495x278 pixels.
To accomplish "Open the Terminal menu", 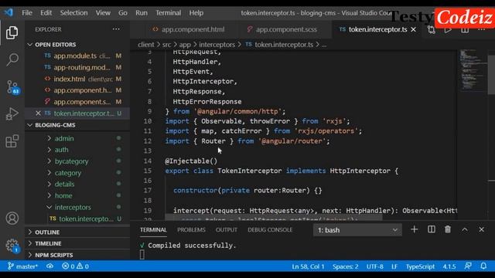I will pyautogui.click(x=169, y=13).
